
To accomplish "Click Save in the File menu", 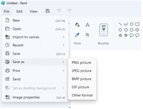I will [x=35, y=54].
